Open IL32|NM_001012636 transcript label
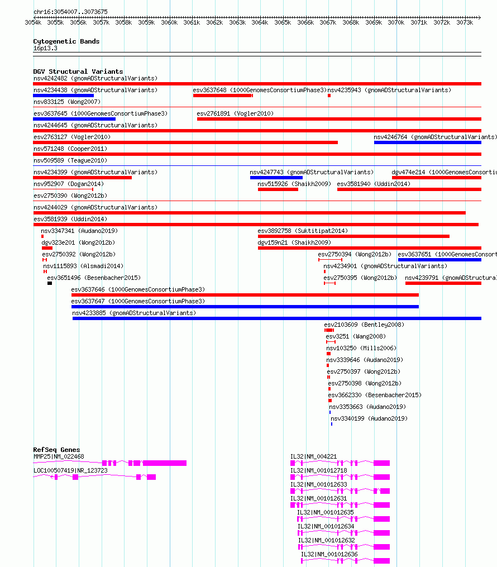 [329, 554]
